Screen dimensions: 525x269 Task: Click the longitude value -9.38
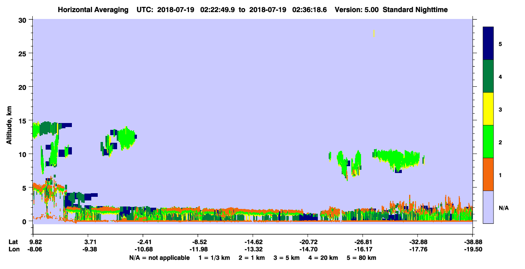(90, 249)
